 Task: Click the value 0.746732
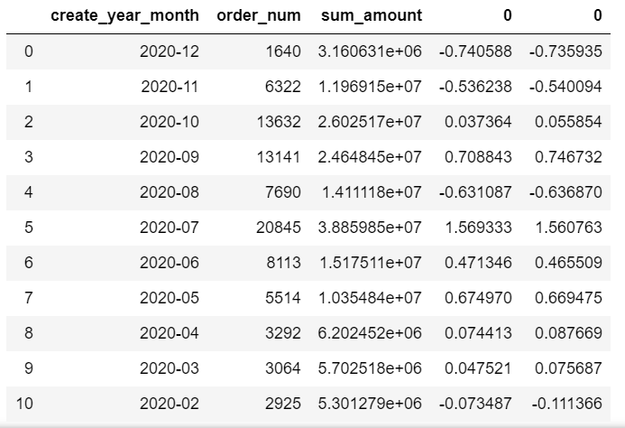(x=568, y=157)
